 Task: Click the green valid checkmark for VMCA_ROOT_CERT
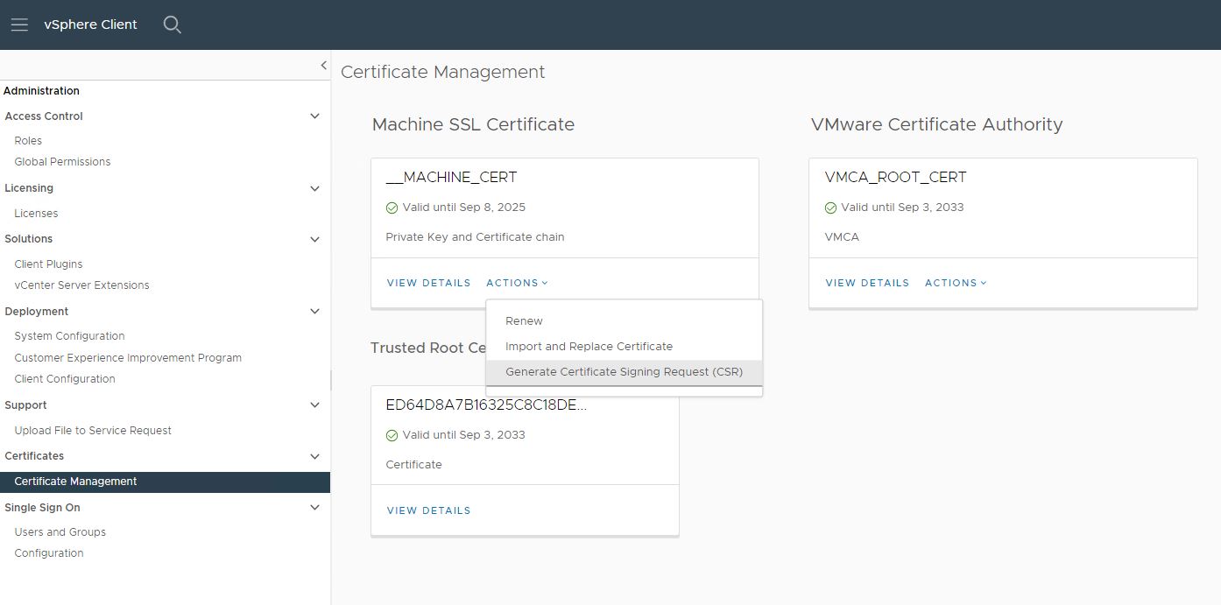click(x=830, y=208)
